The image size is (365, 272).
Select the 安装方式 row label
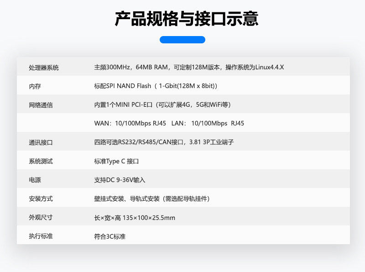[x=41, y=199]
